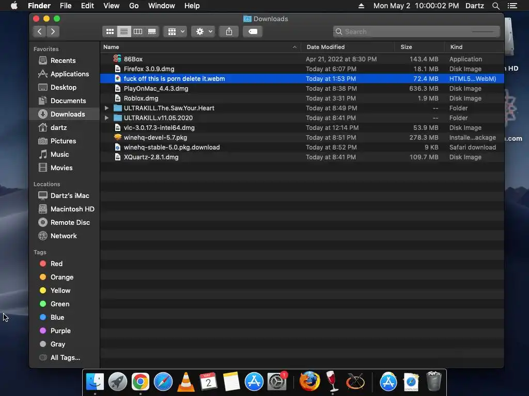This screenshot has width=529, height=396.
Task: Expand the ULTRAKILL.The.Saw.Your.Heart folder
Action: point(106,108)
